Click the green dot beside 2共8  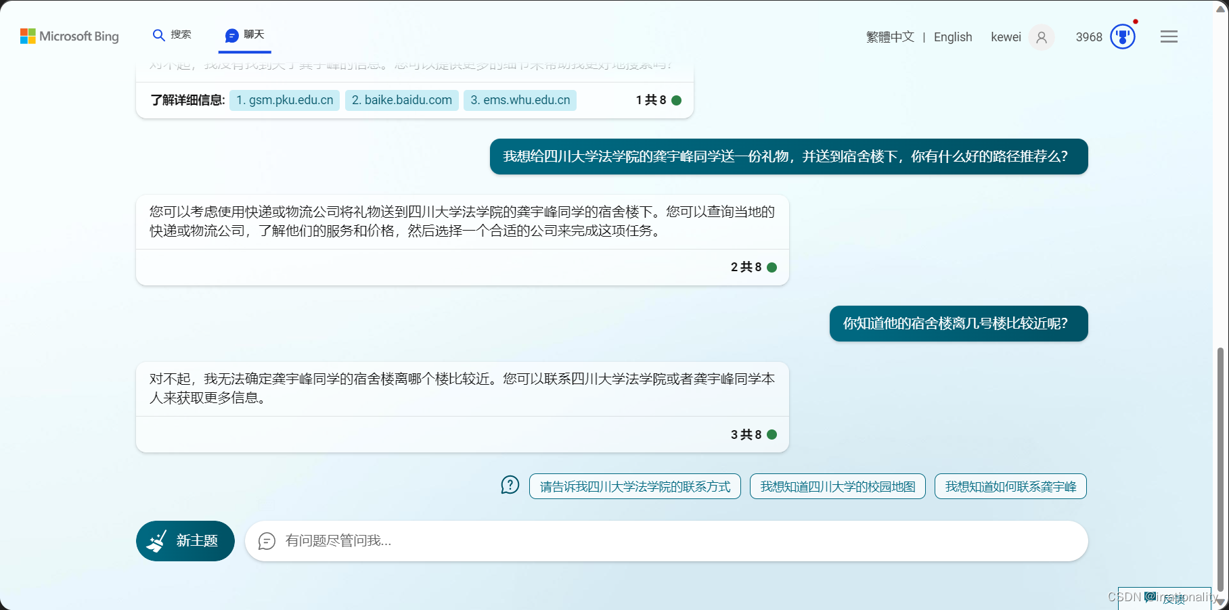click(x=772, y=267)
